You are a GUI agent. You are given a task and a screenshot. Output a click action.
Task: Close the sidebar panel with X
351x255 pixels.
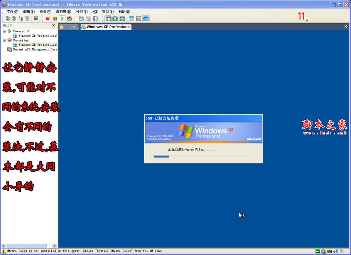[54, 25]
